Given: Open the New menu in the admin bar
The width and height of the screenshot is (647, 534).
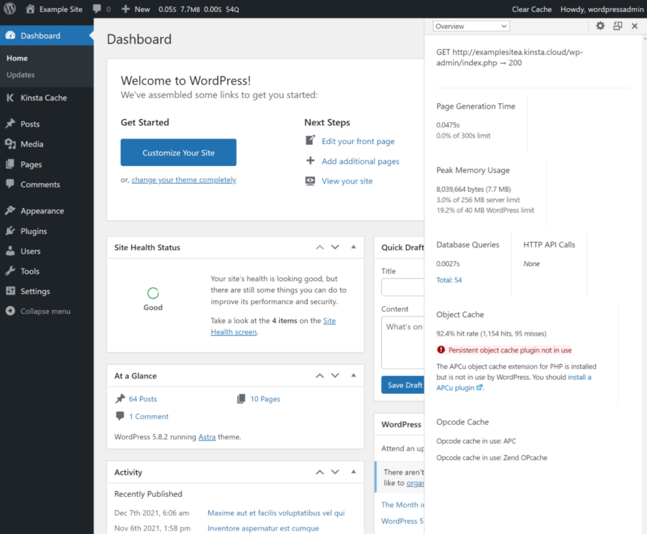Looking at the screenshot, I should tap(135, 9).
